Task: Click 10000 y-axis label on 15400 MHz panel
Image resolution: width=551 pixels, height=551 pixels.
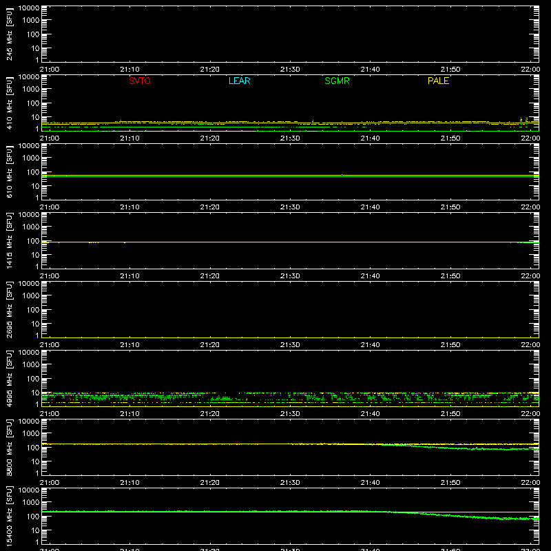Action: (x=29, y=490)
